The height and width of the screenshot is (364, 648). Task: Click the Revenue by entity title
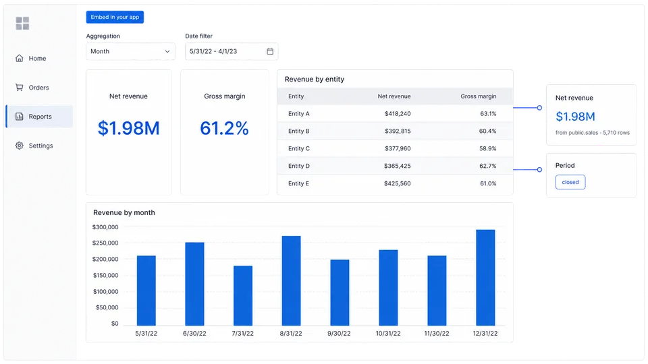pyautogui.click(x=315, y=80)
